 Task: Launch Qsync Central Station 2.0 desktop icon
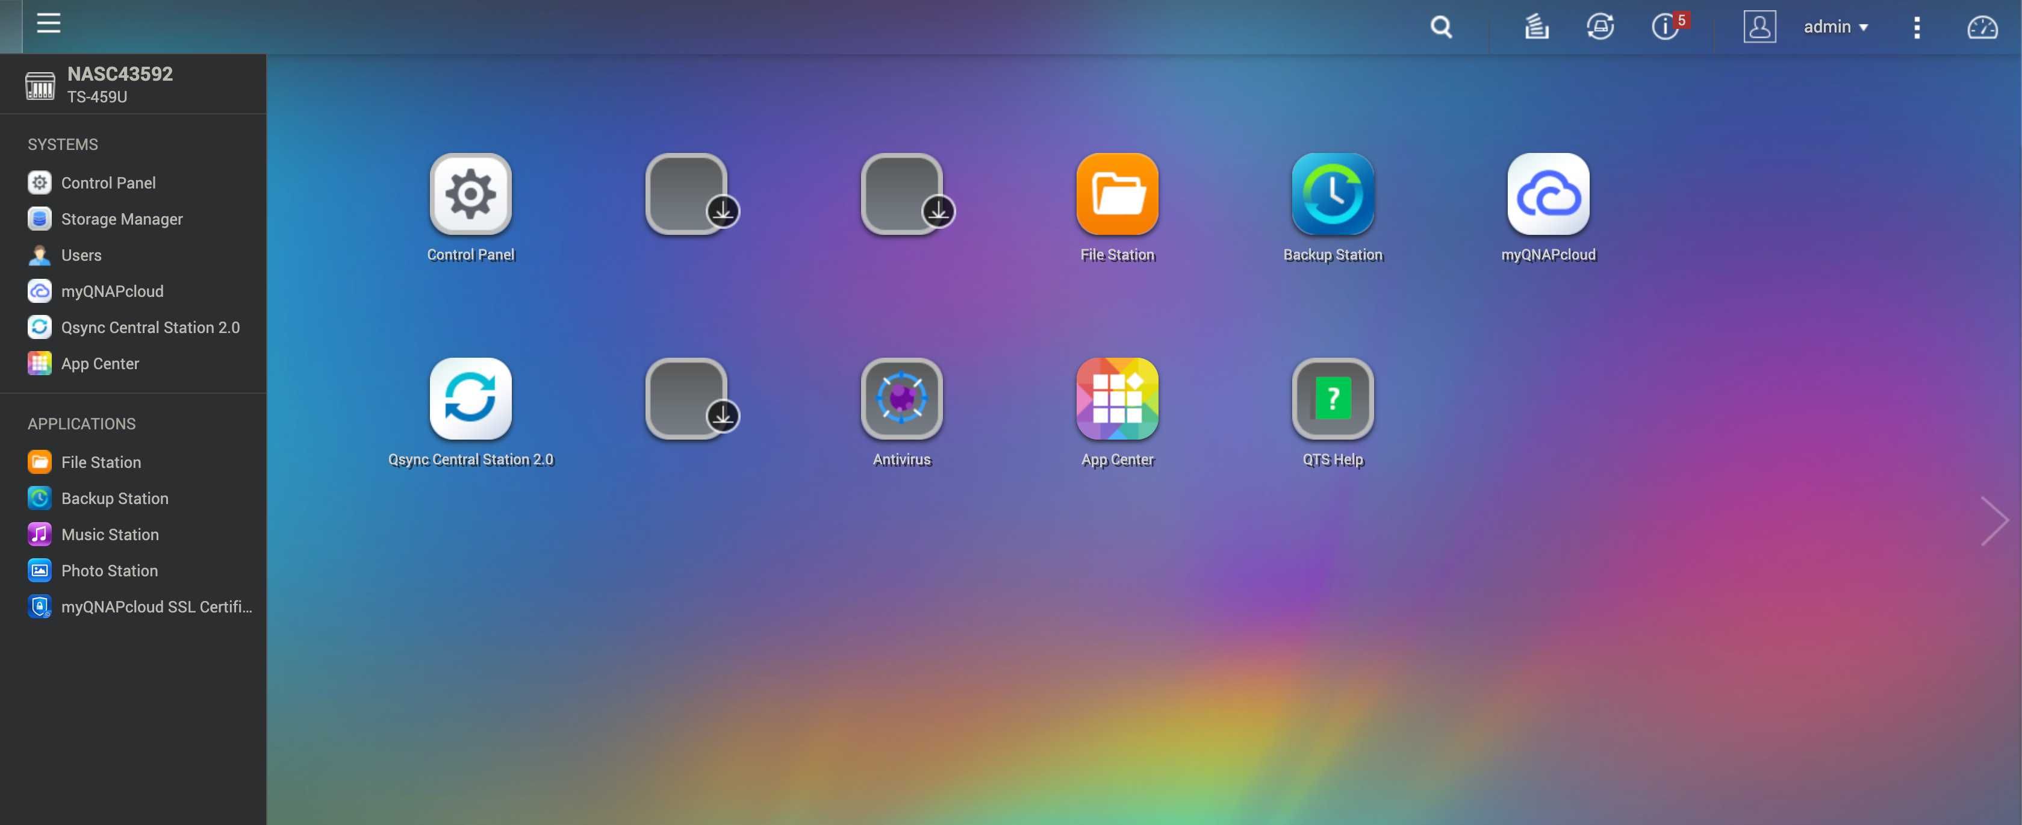tap(470, 399)
